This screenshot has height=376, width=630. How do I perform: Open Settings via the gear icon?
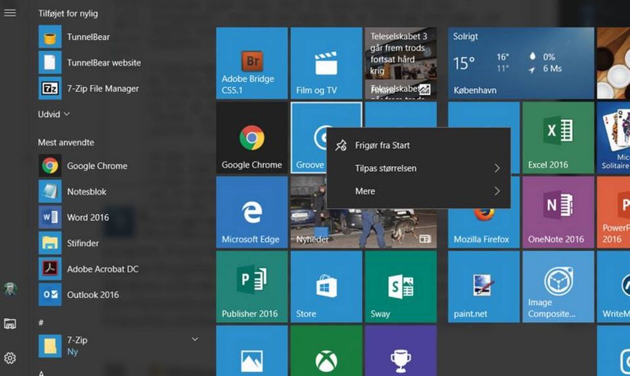[x=10, y=358]
